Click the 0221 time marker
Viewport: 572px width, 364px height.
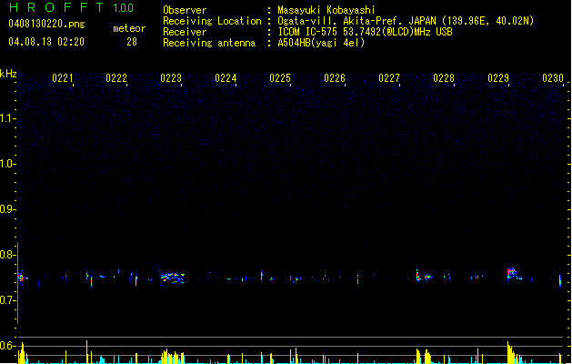coord(63,78)
